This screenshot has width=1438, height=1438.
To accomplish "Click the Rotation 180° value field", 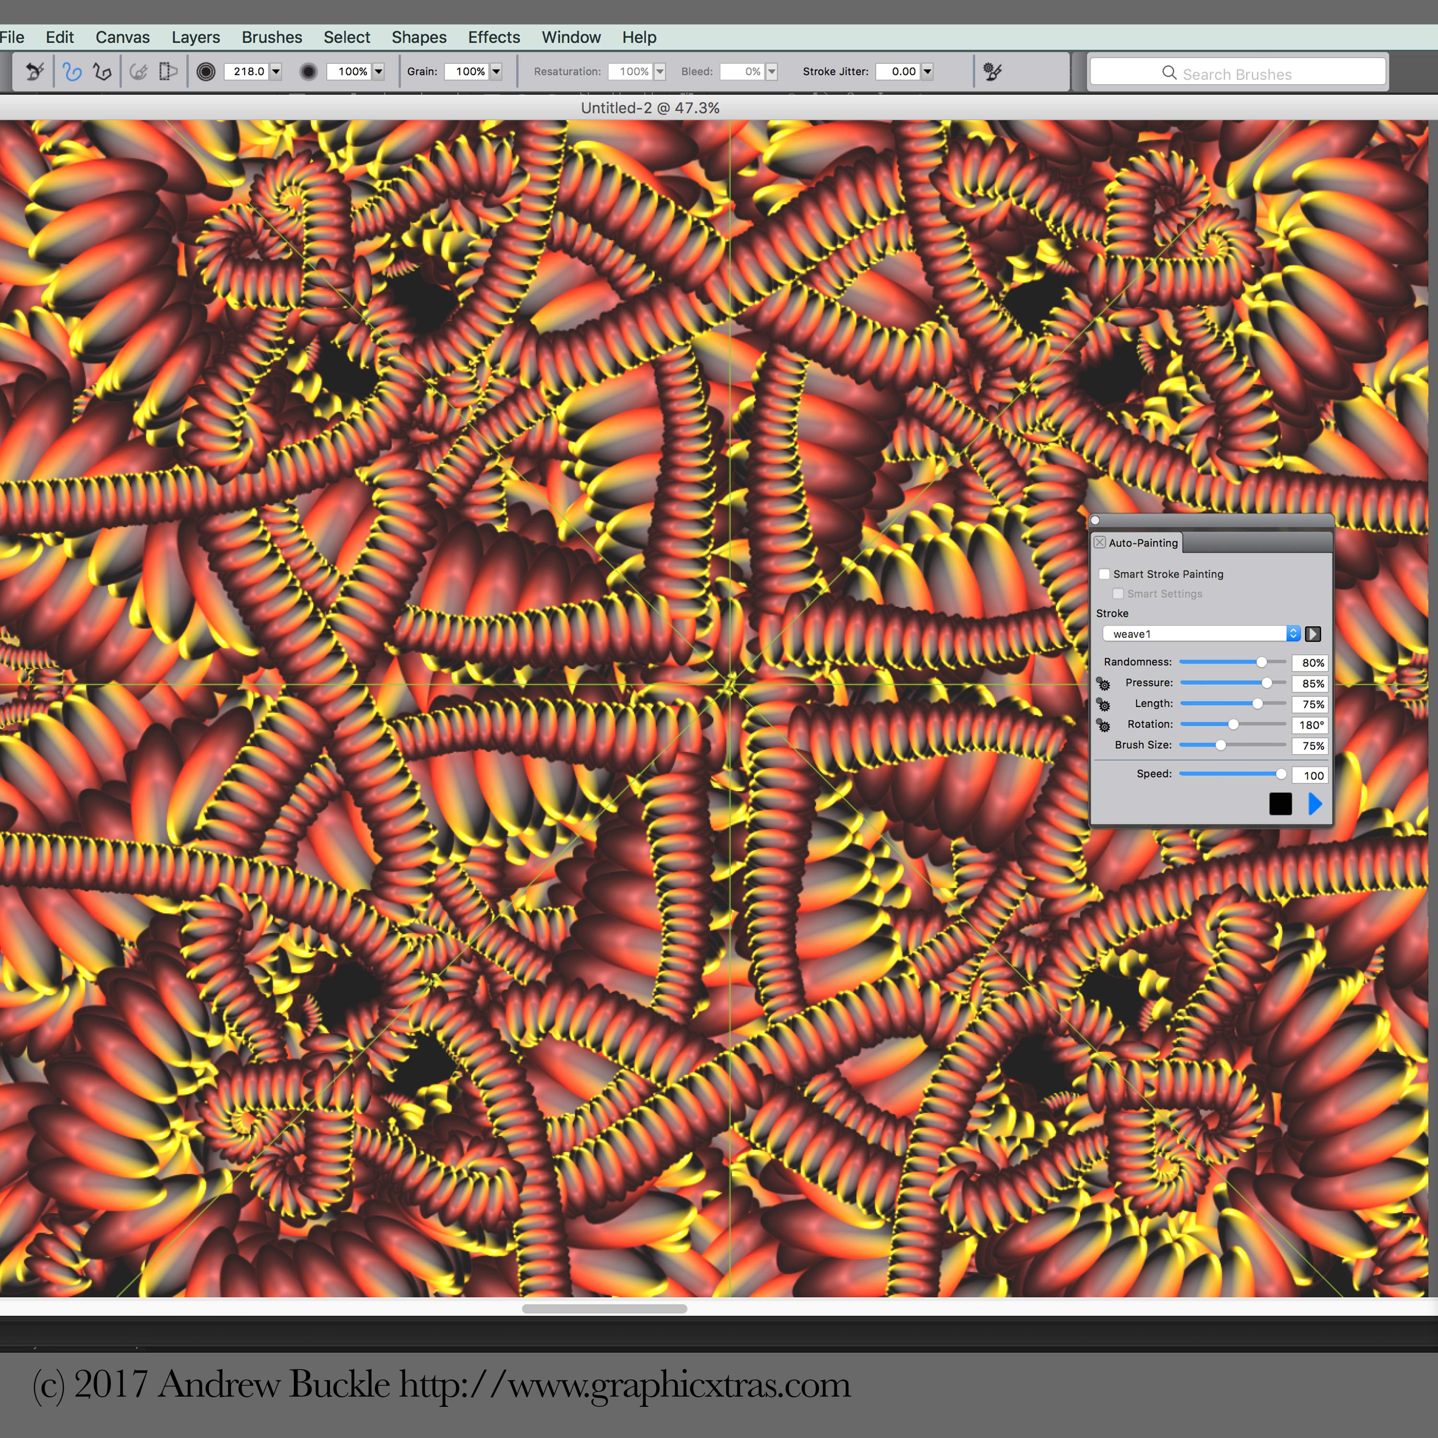I will [1310, 726].
